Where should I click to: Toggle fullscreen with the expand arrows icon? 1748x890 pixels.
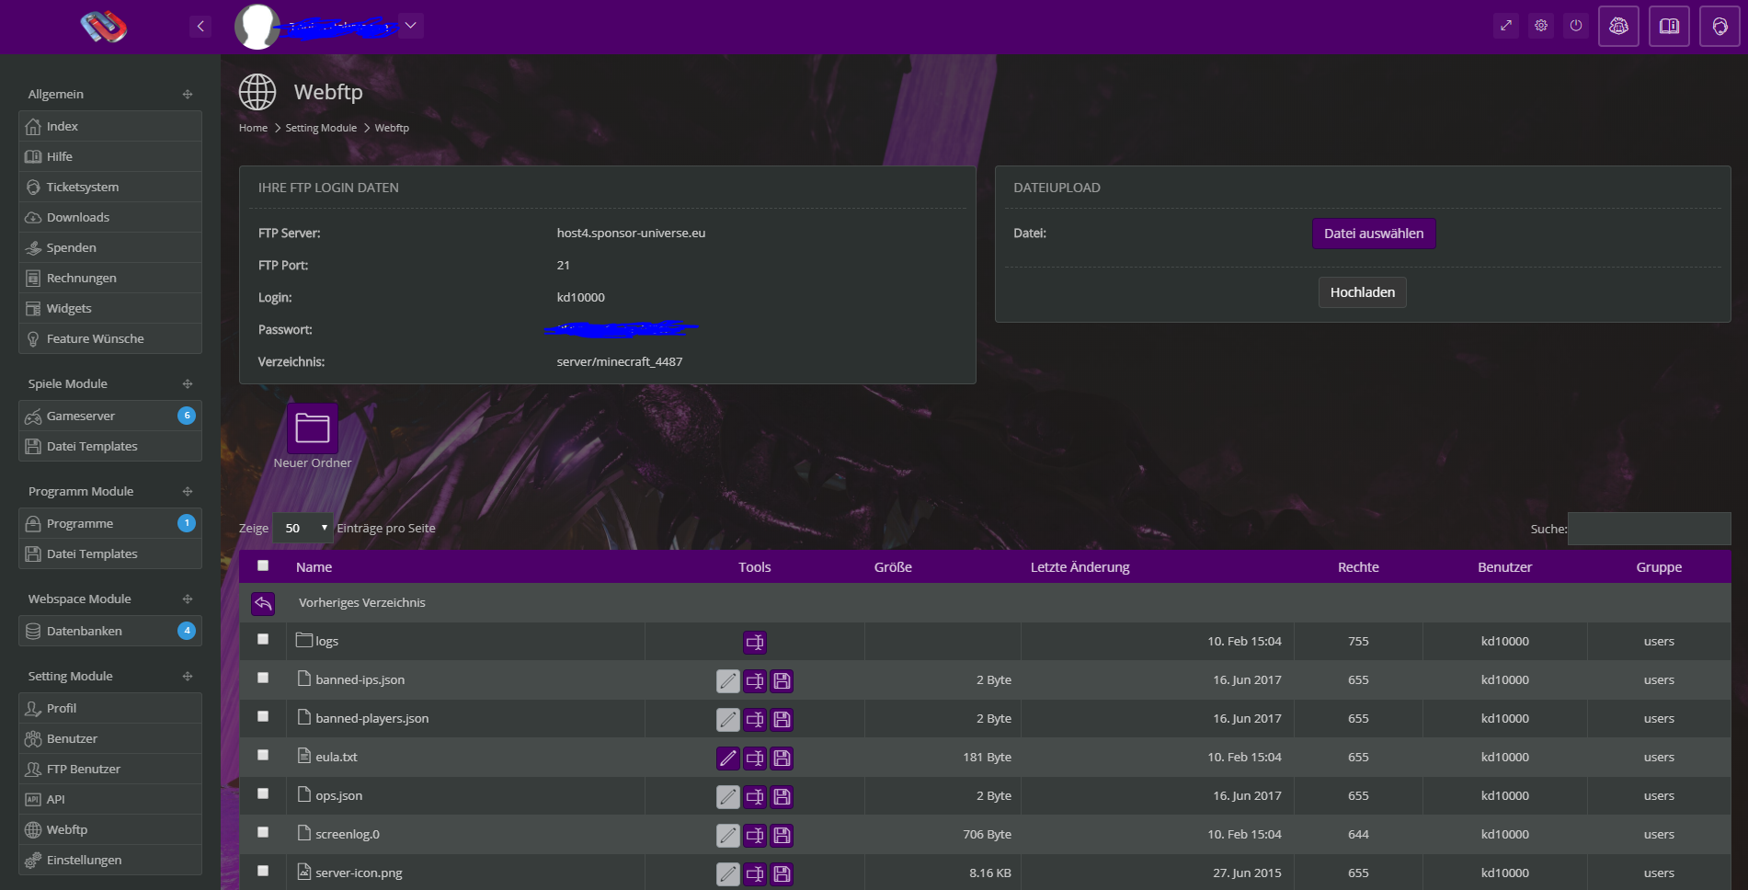coord(1506,26)
